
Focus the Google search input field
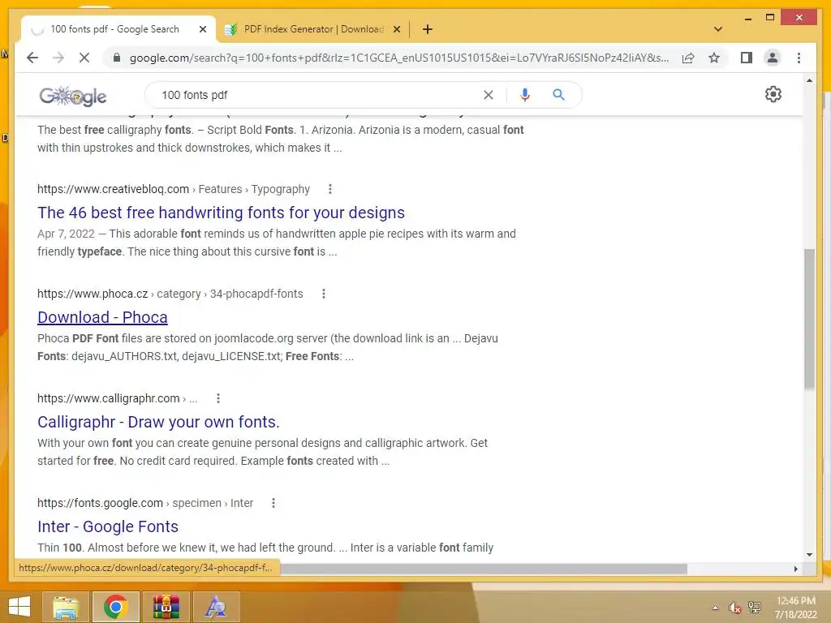pyautogui.click(x=318, y=95)
